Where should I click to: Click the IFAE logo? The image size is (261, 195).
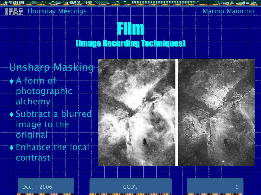point(14,11)
